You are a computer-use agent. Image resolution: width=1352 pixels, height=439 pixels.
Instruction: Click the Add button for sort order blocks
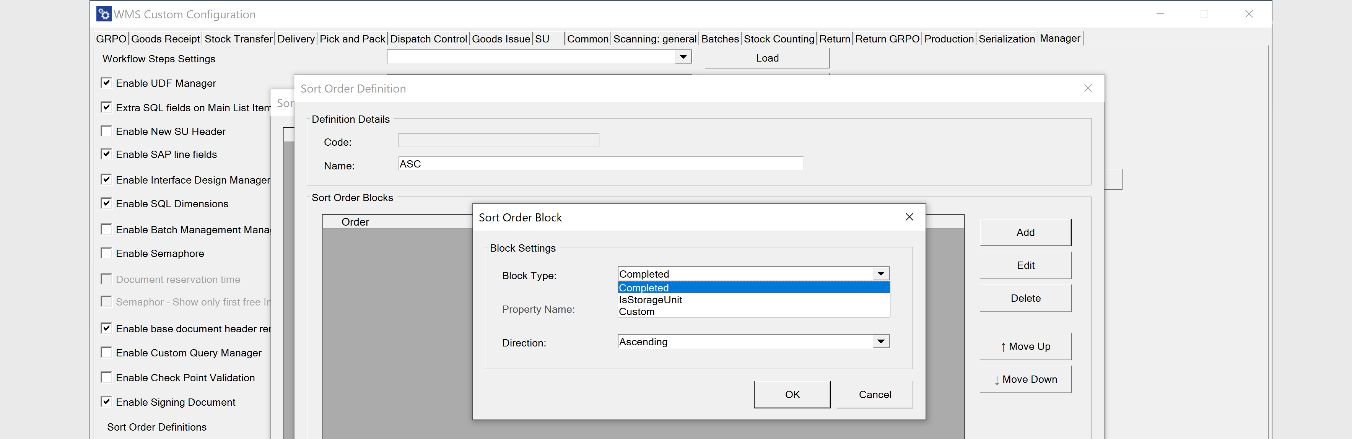tap(1025, 232)
